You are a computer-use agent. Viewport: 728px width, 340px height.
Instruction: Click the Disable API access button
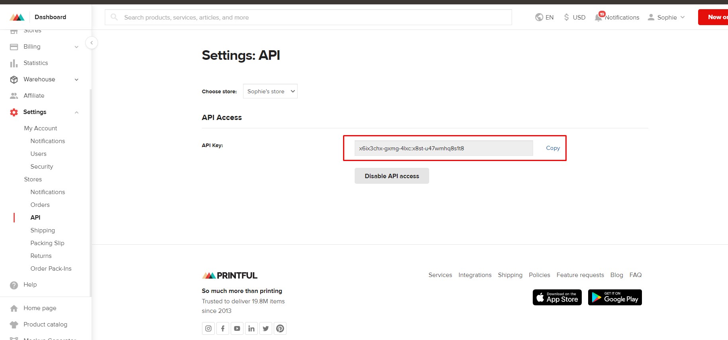tap(392, 176)
